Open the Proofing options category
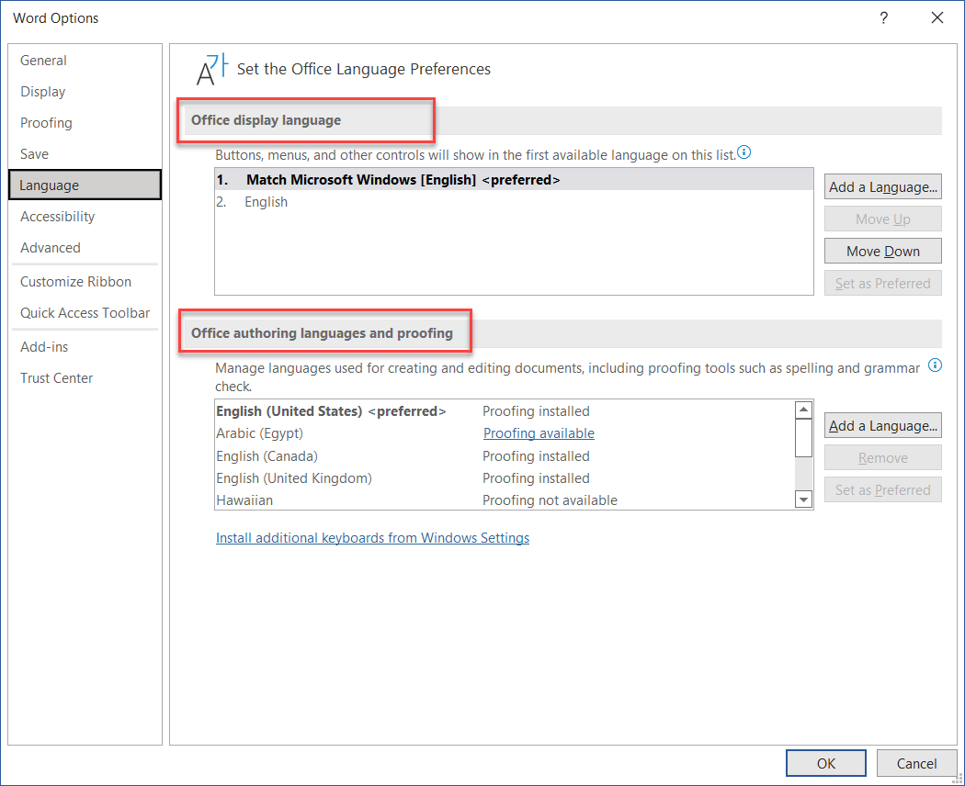Image resolution: width=965 pixels, height=786 pixels. (85, 123)
